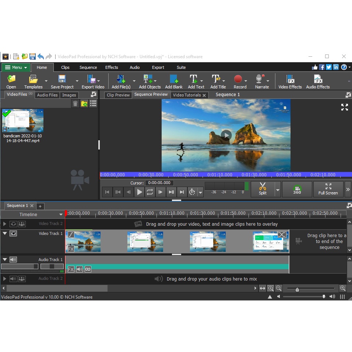
Task: Delete selected item with the bin trash icon
Action: (75, 104)
